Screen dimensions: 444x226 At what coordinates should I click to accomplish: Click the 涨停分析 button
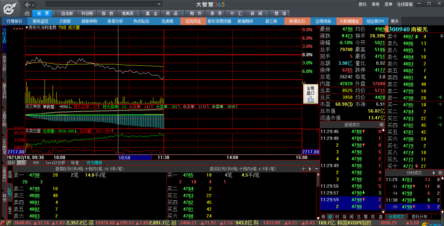[x=115, y=21]
